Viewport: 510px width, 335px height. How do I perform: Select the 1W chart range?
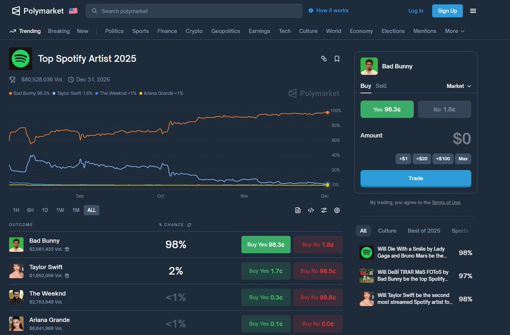pyautogui.click(x=60, y=210)
